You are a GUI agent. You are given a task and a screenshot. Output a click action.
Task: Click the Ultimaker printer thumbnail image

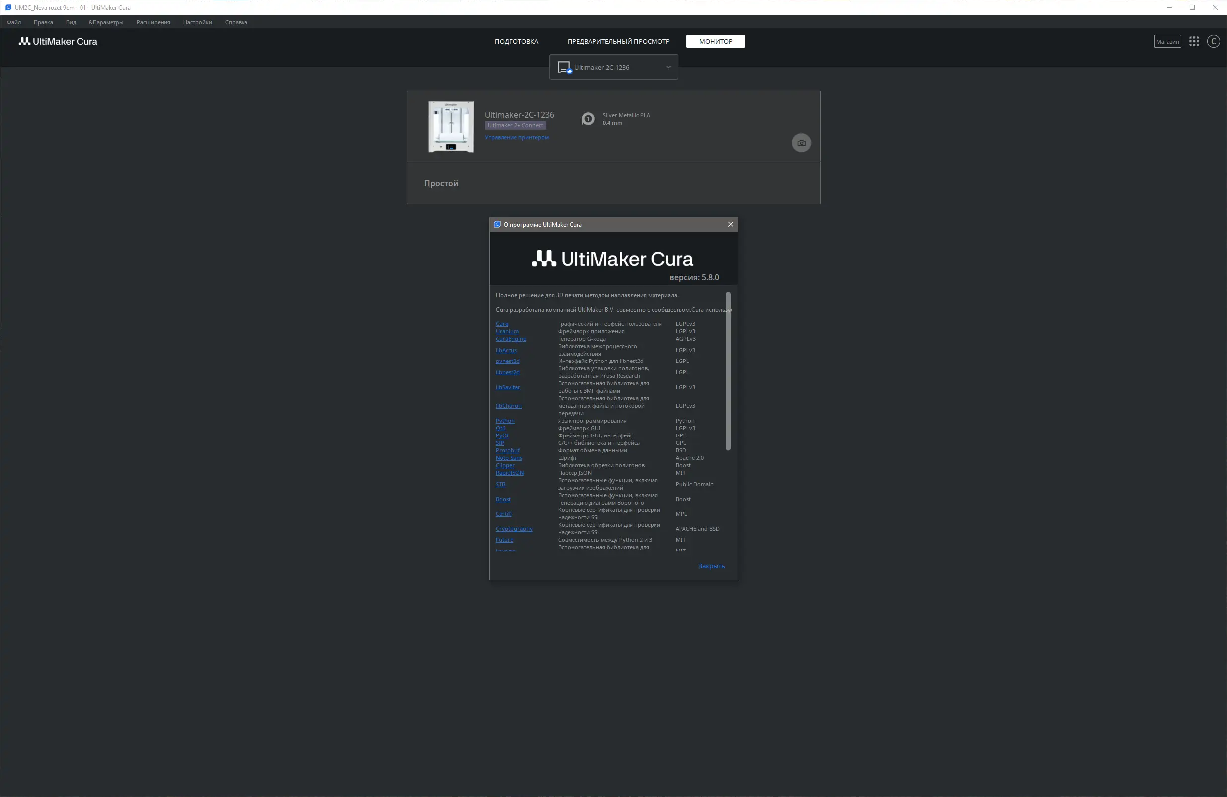click(451, 127)
